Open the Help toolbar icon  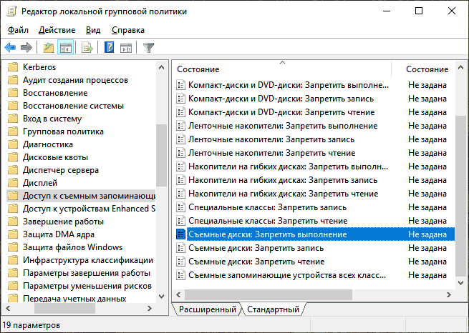109,47
